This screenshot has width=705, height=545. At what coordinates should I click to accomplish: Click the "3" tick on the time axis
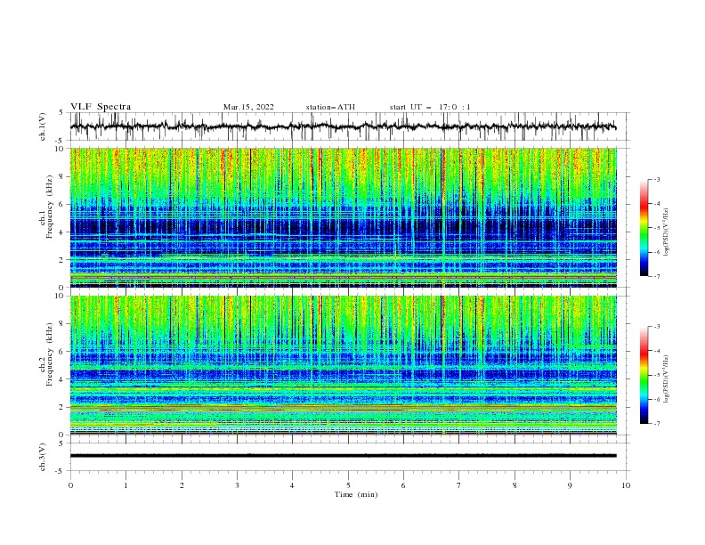point(237,485)
